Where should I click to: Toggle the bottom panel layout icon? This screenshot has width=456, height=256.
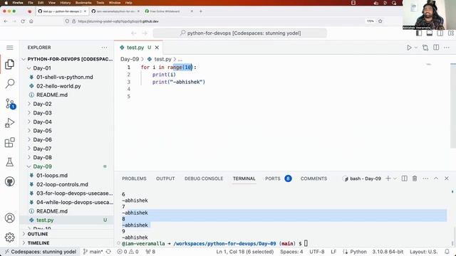click(x=430, y=33)
